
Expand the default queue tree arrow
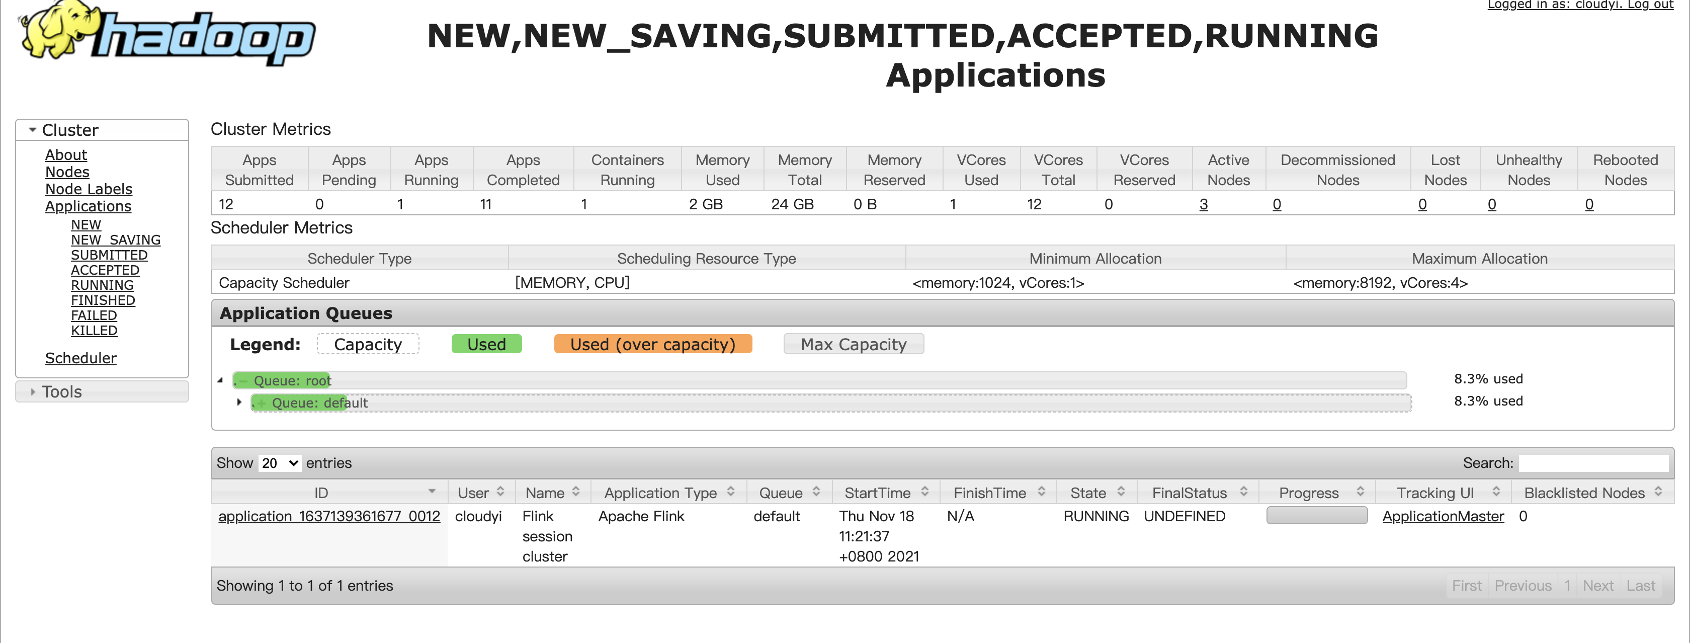pos(239,401)
